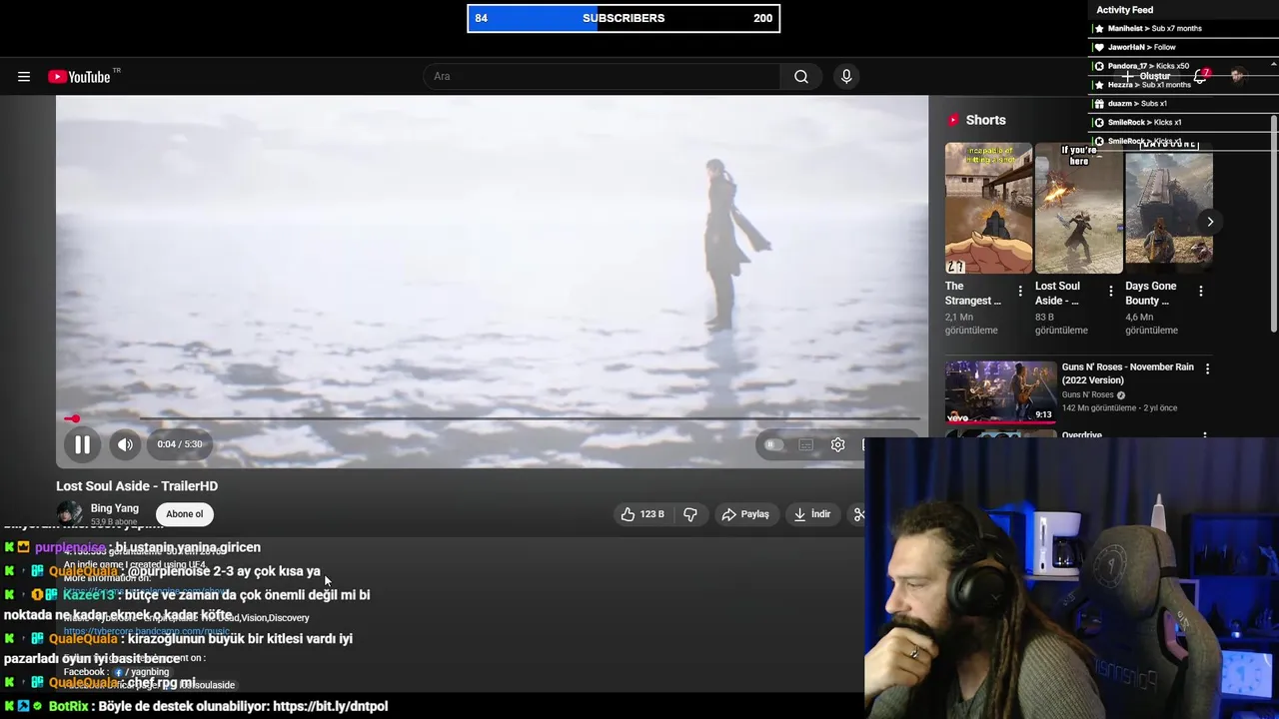Open the account avatar menu

[1238, 77]
